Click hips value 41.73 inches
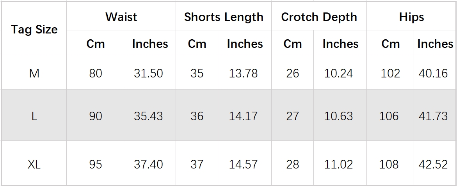The width and height of the screenshot is (457, 186). (433, 116)
